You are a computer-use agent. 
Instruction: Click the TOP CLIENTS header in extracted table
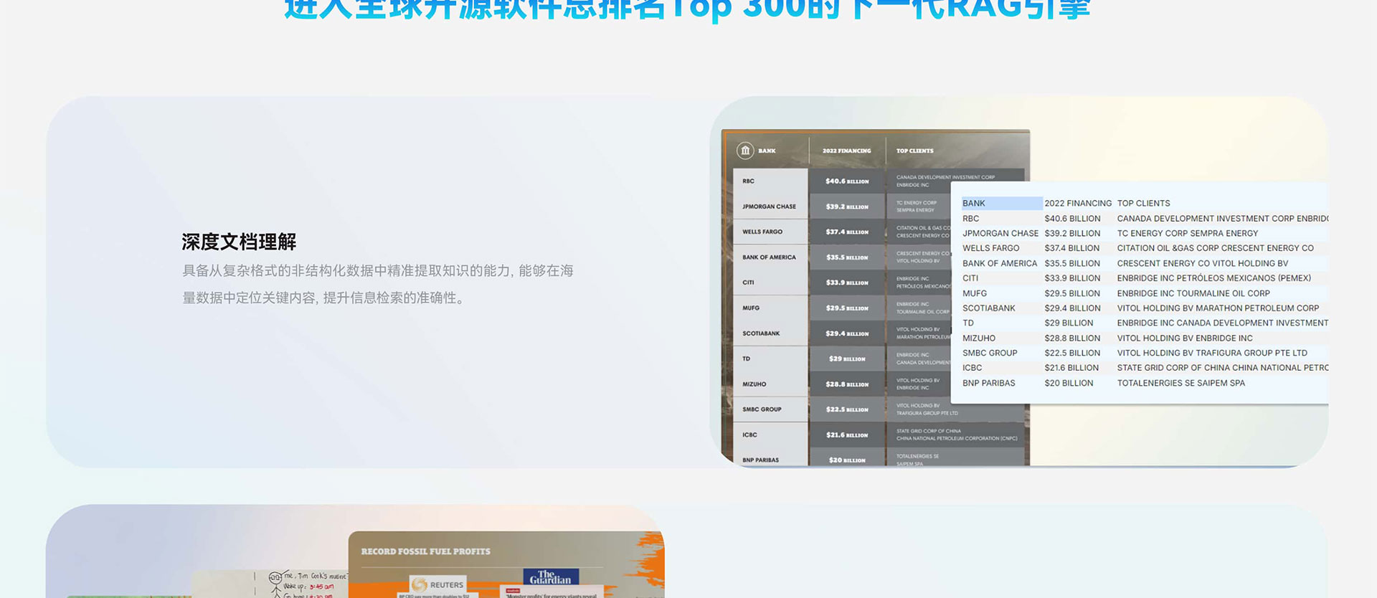[1143, 203]
